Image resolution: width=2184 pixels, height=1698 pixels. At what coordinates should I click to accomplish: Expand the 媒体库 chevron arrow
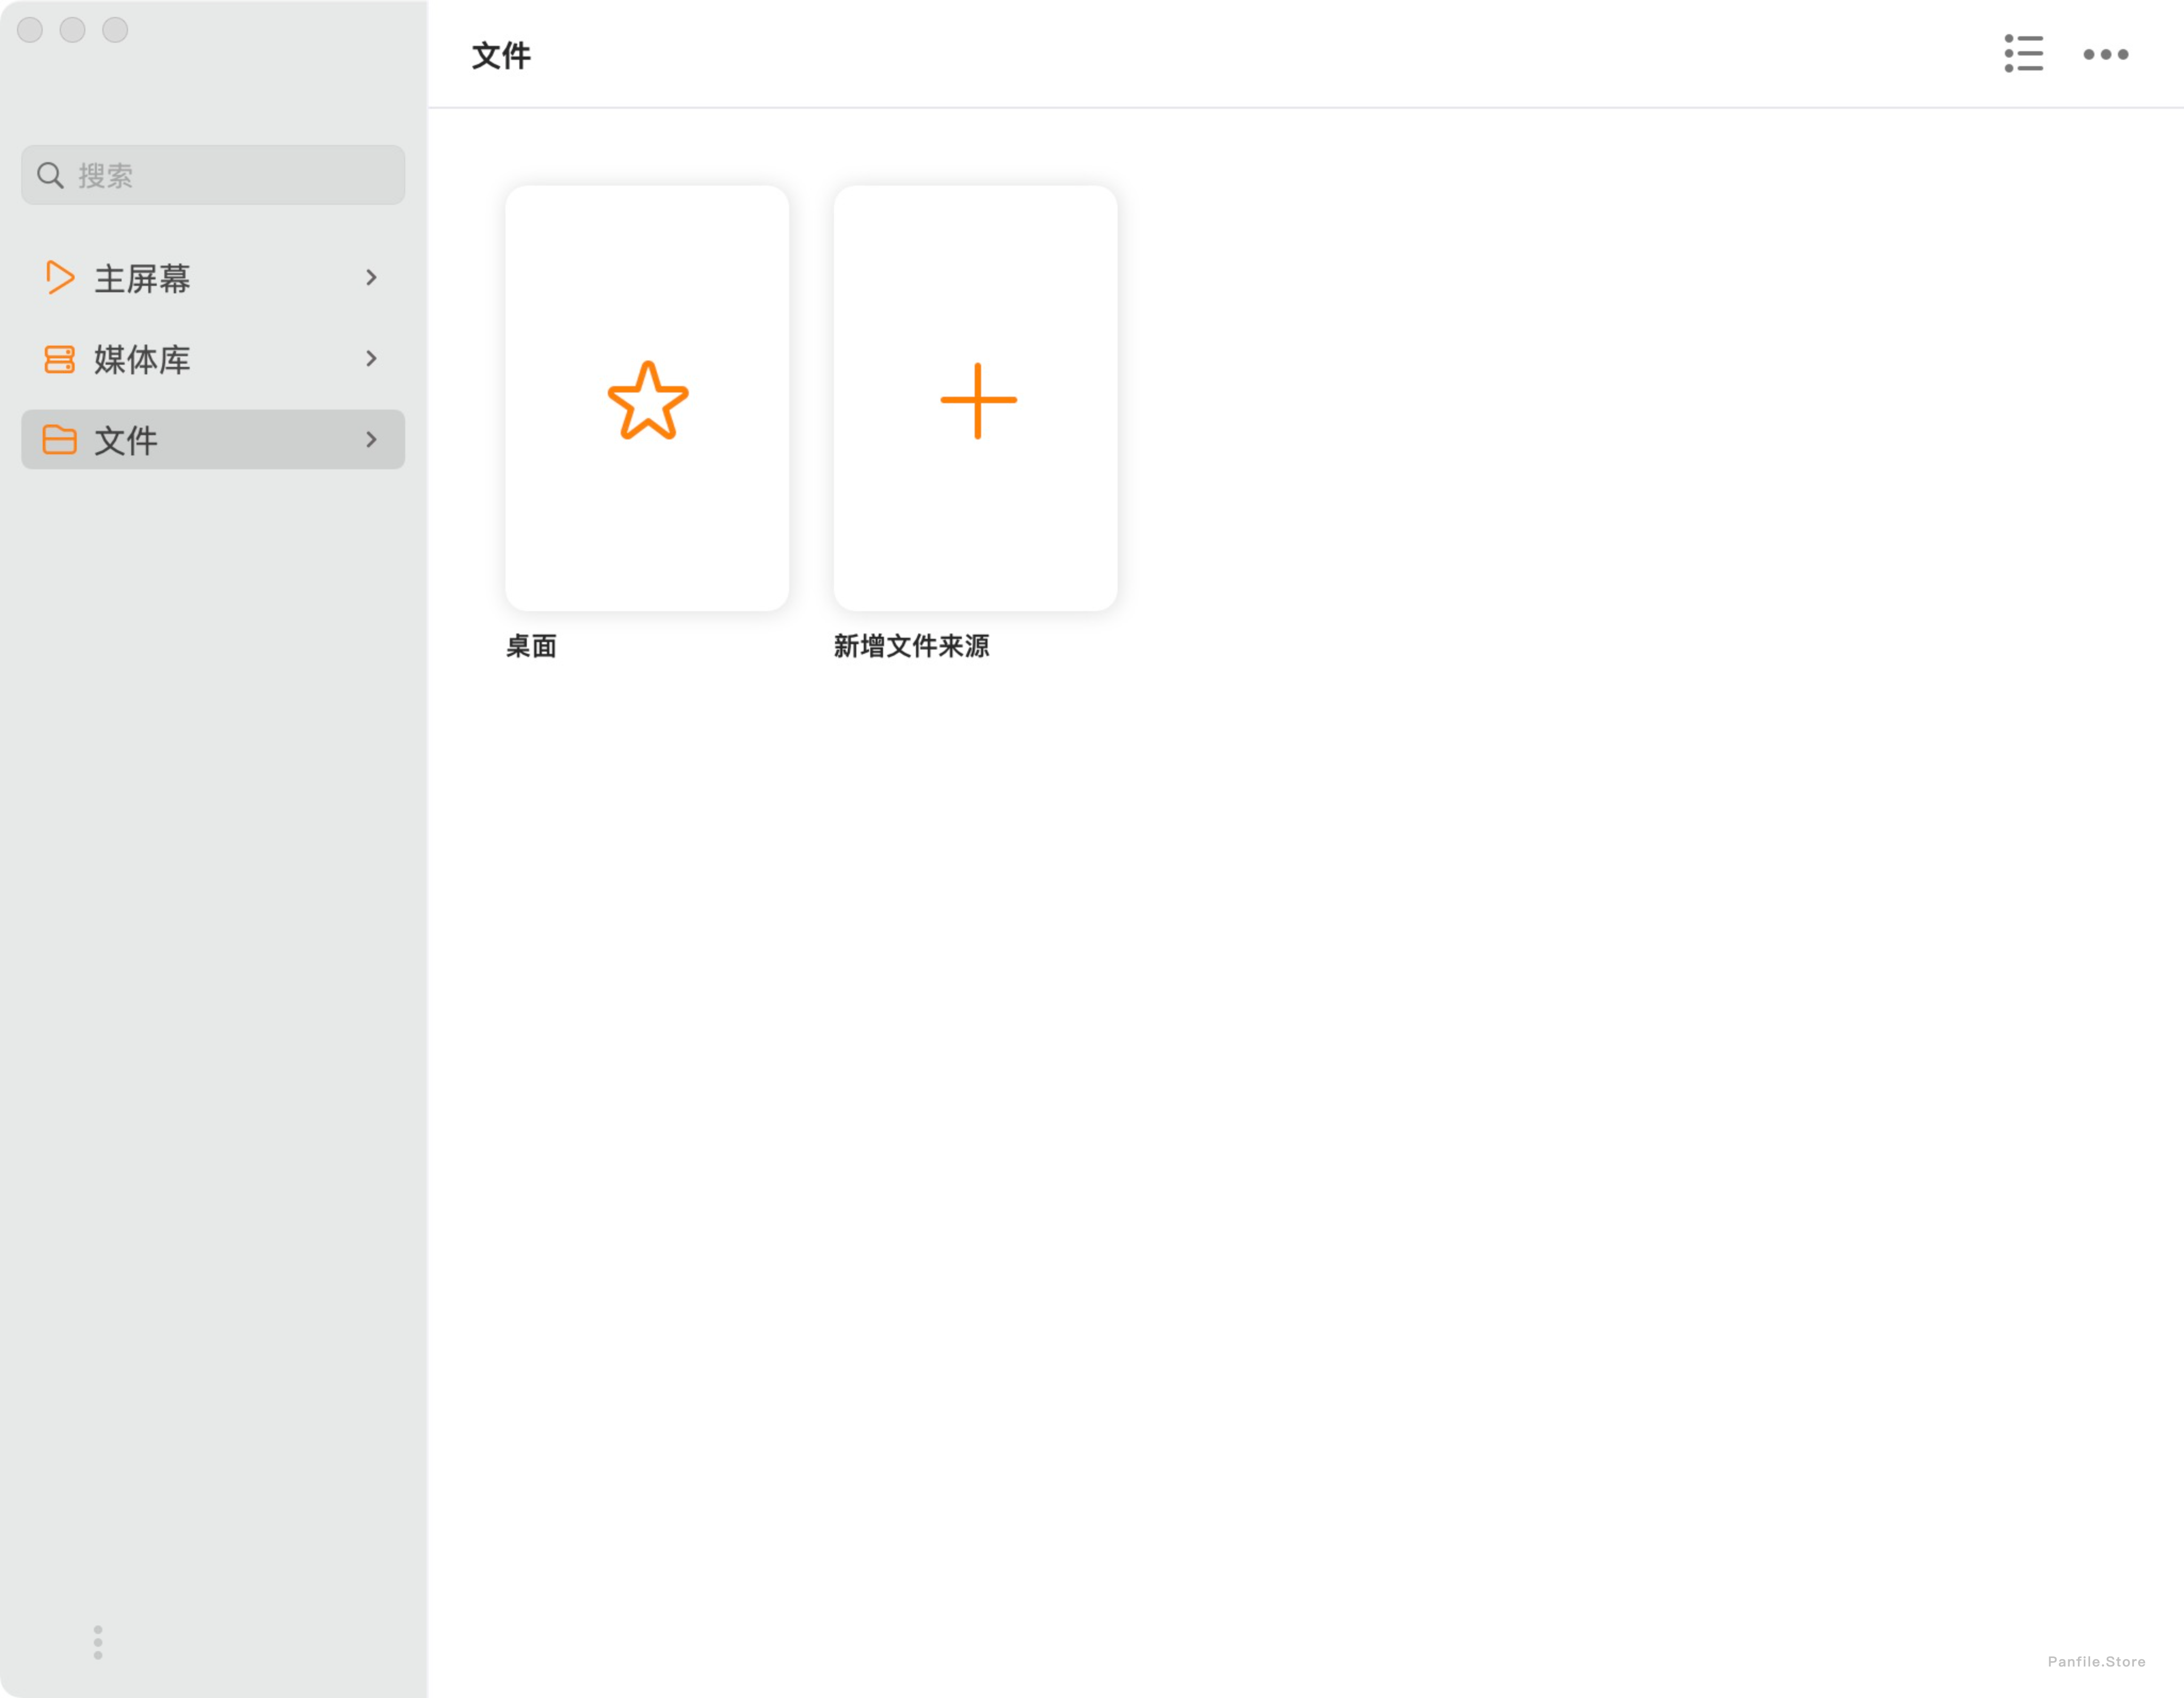[371, 358]
